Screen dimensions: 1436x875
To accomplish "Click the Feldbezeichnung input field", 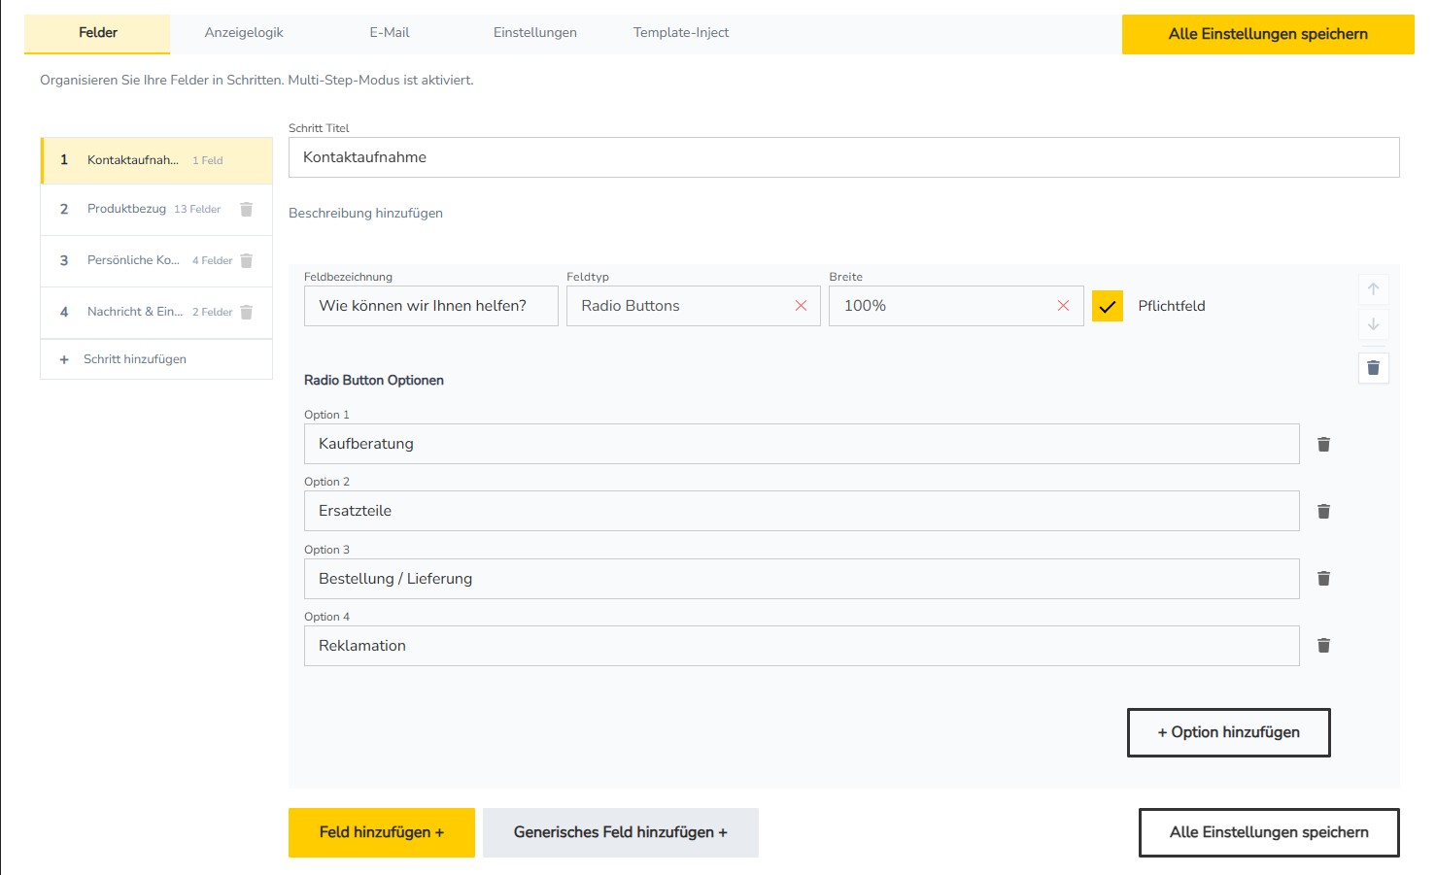I will [431, 306].
